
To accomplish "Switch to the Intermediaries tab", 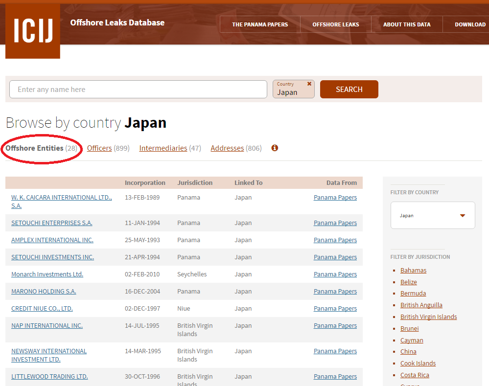I will [163, 148].
